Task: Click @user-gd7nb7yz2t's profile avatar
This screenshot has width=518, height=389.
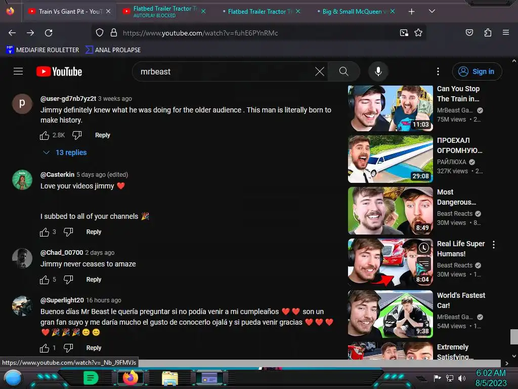Action: (22, 103)
